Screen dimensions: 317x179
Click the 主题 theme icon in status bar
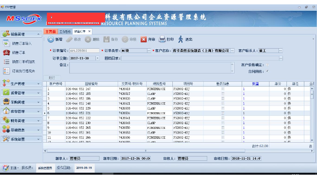tap(6, 168)
